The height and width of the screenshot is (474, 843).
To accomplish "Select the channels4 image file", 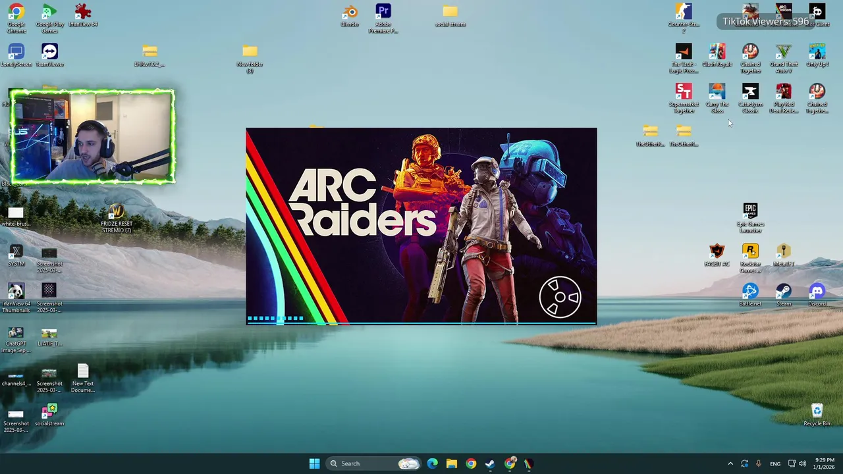I will pyautogui.click(x=16, y=379).
